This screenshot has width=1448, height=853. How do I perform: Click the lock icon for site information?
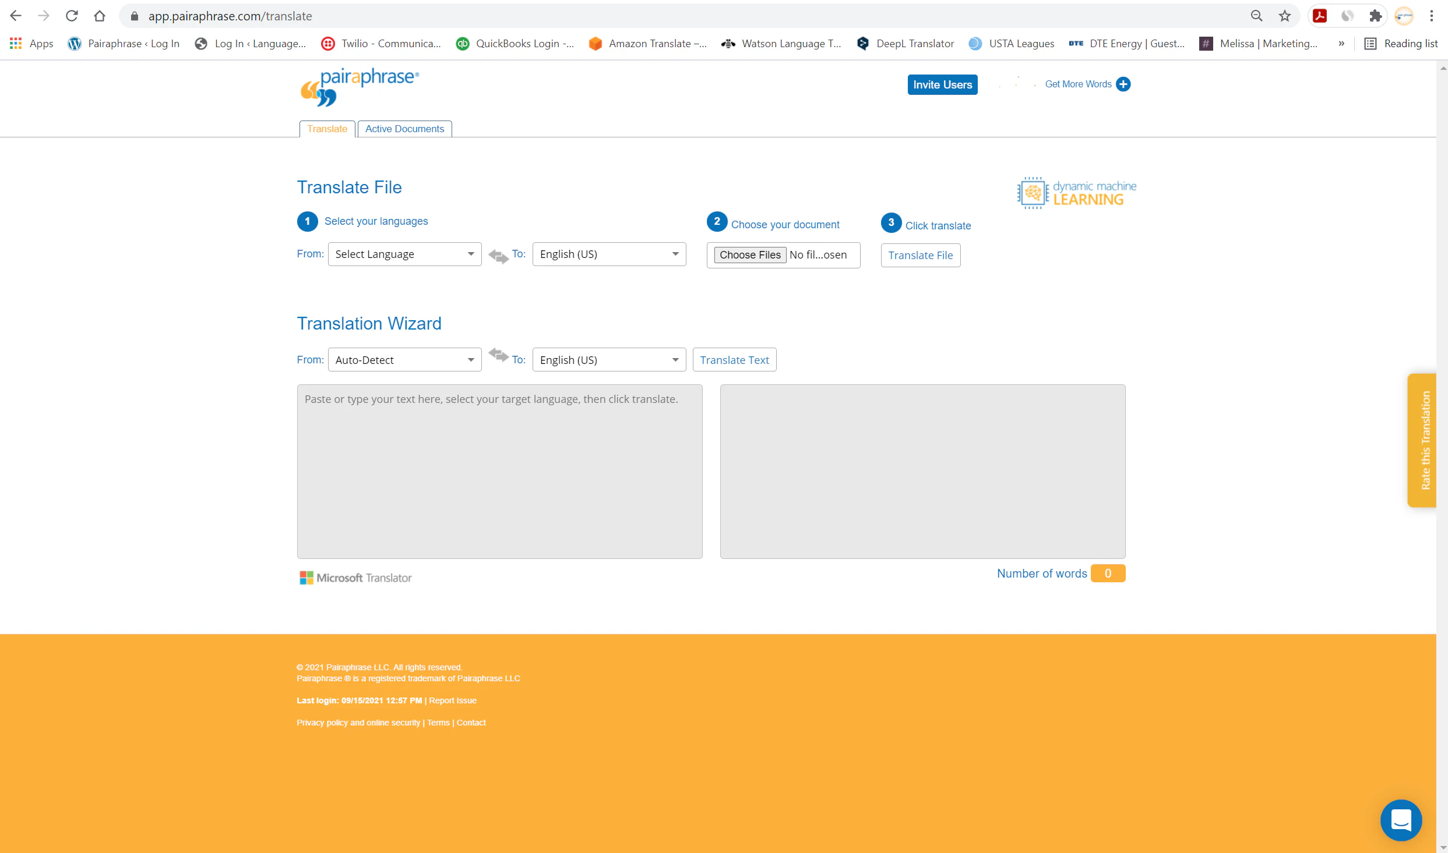(x=135, y=16)
